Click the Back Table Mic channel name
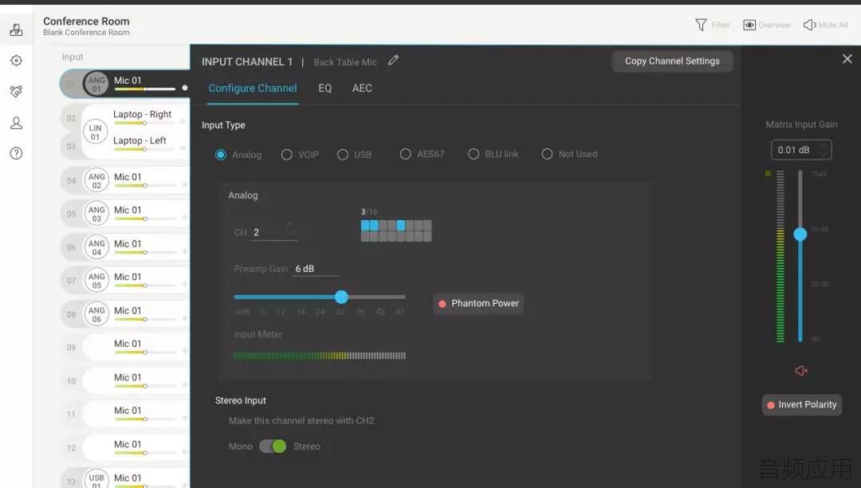Viewport: 861px width, 488px height. pos(345,62)
